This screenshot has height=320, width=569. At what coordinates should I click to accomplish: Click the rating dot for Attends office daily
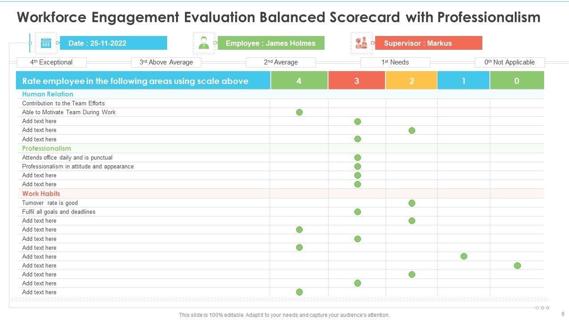click(357, 158)
